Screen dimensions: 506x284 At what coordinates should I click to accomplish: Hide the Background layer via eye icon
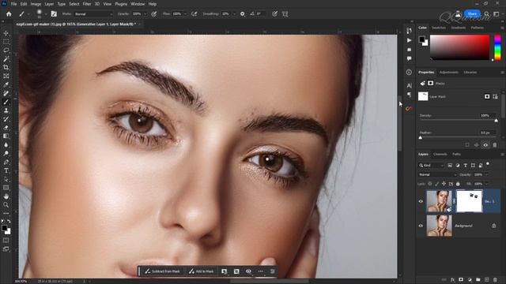tap(421, 226)
